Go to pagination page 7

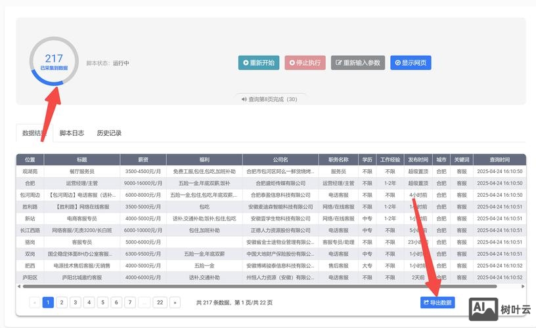(x=130, y=302)
